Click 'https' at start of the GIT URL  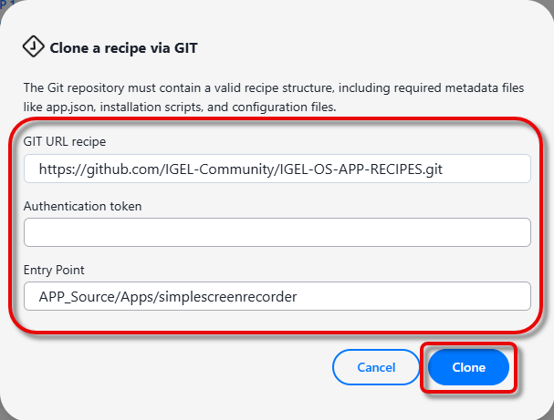coord(56,169)
